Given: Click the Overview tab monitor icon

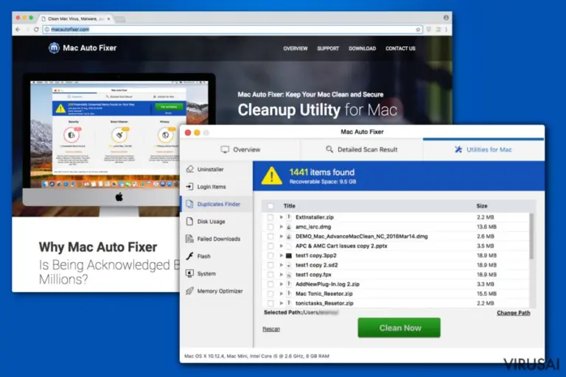Looking at the screenshot, I should tap(225, 149).
